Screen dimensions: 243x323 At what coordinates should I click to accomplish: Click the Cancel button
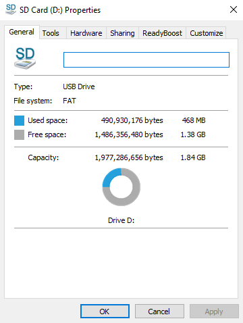[x=159, y=312]
